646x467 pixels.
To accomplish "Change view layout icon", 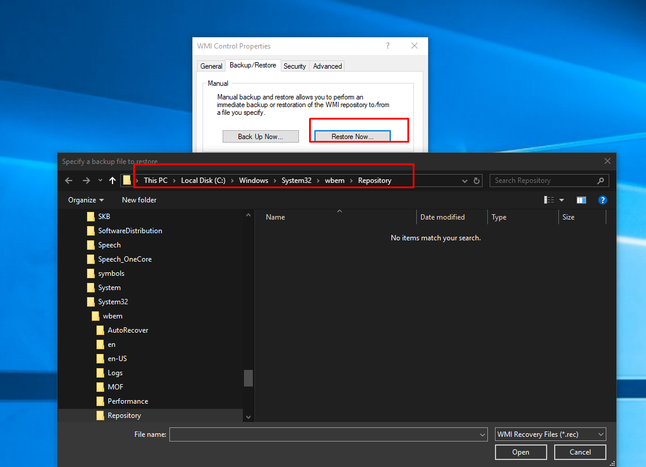I will 549,199.
